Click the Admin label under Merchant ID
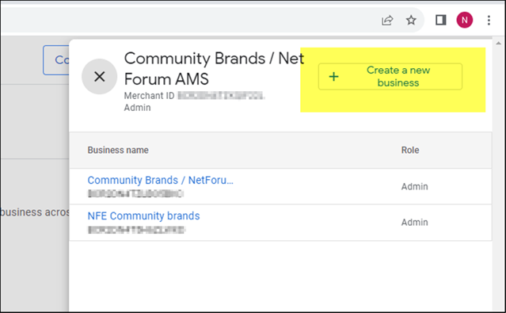Image resolution: width=506 pixels, height=313 pixels. pos(138,108)
